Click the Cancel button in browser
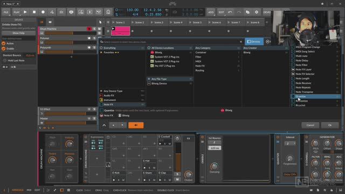This screenshot has height=194, width=345. tap(310, 125)
